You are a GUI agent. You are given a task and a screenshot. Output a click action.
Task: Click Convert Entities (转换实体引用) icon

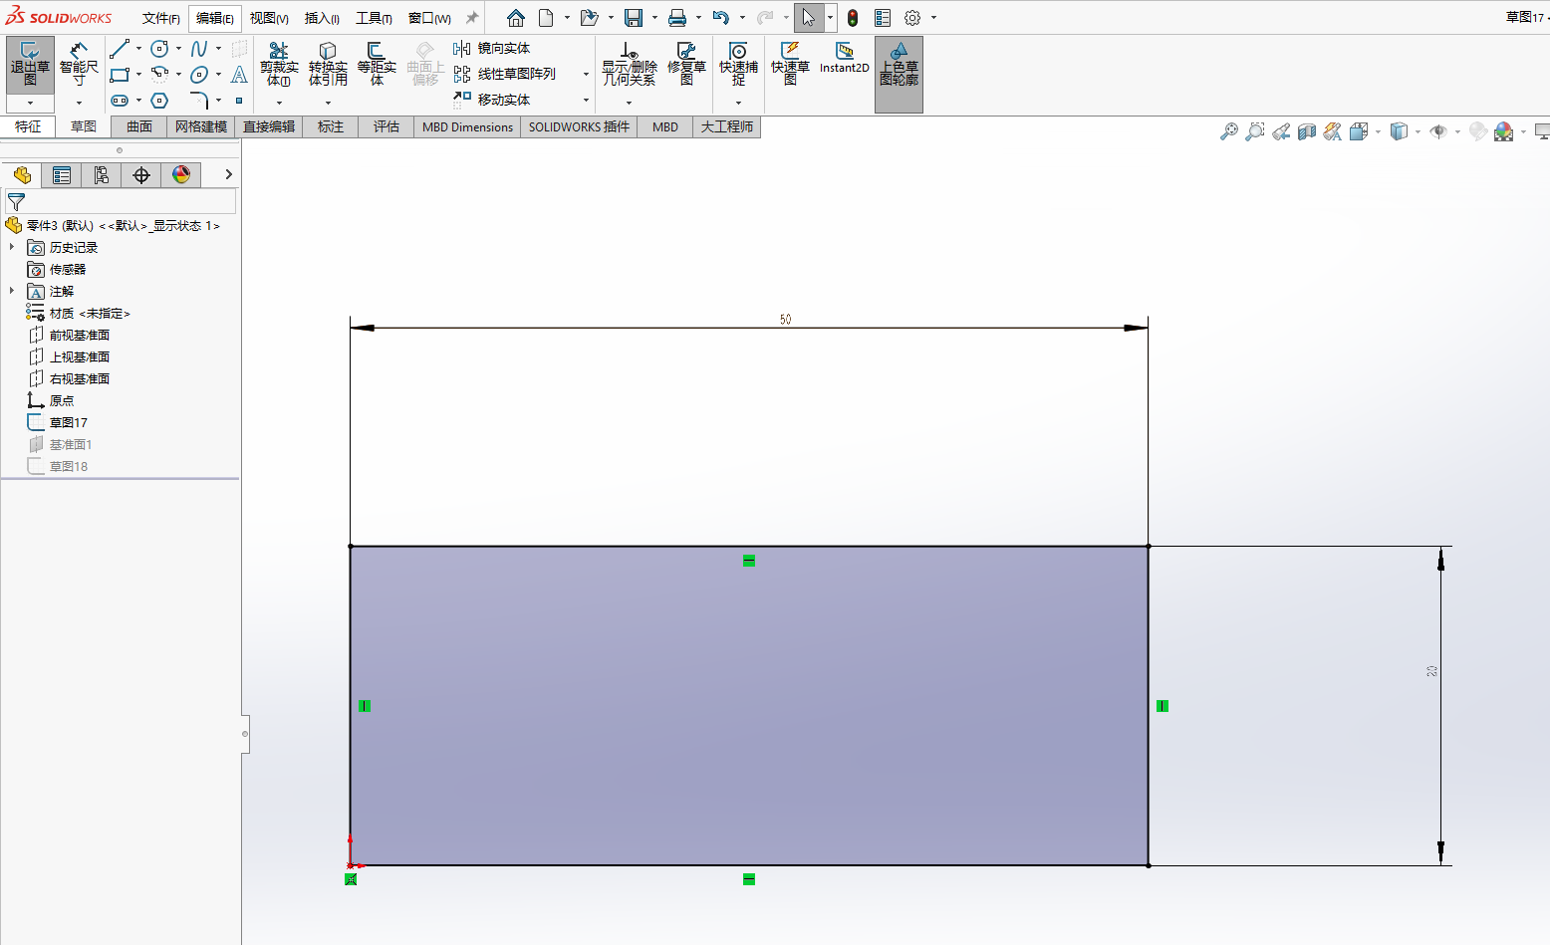(x=328, y=65)
